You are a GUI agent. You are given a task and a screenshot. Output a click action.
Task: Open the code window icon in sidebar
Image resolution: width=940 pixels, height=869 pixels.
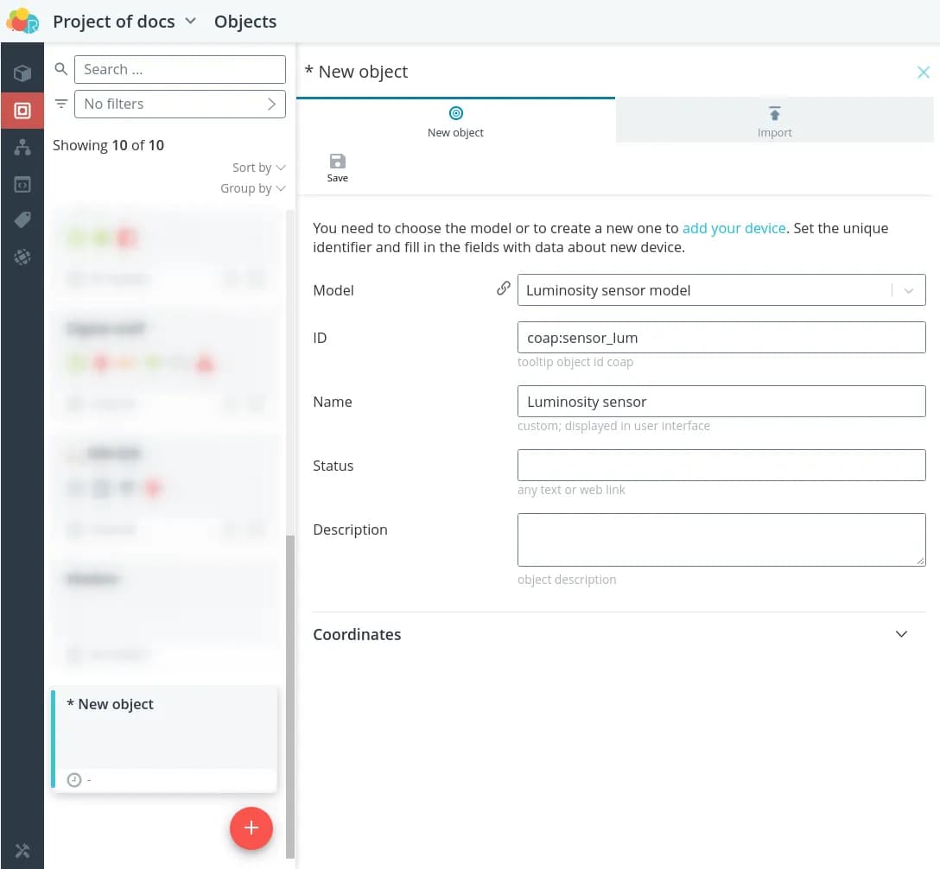22,185
